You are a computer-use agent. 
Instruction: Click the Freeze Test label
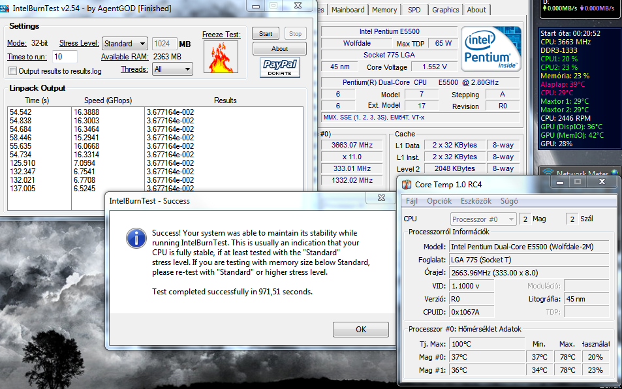coord(221,35)
